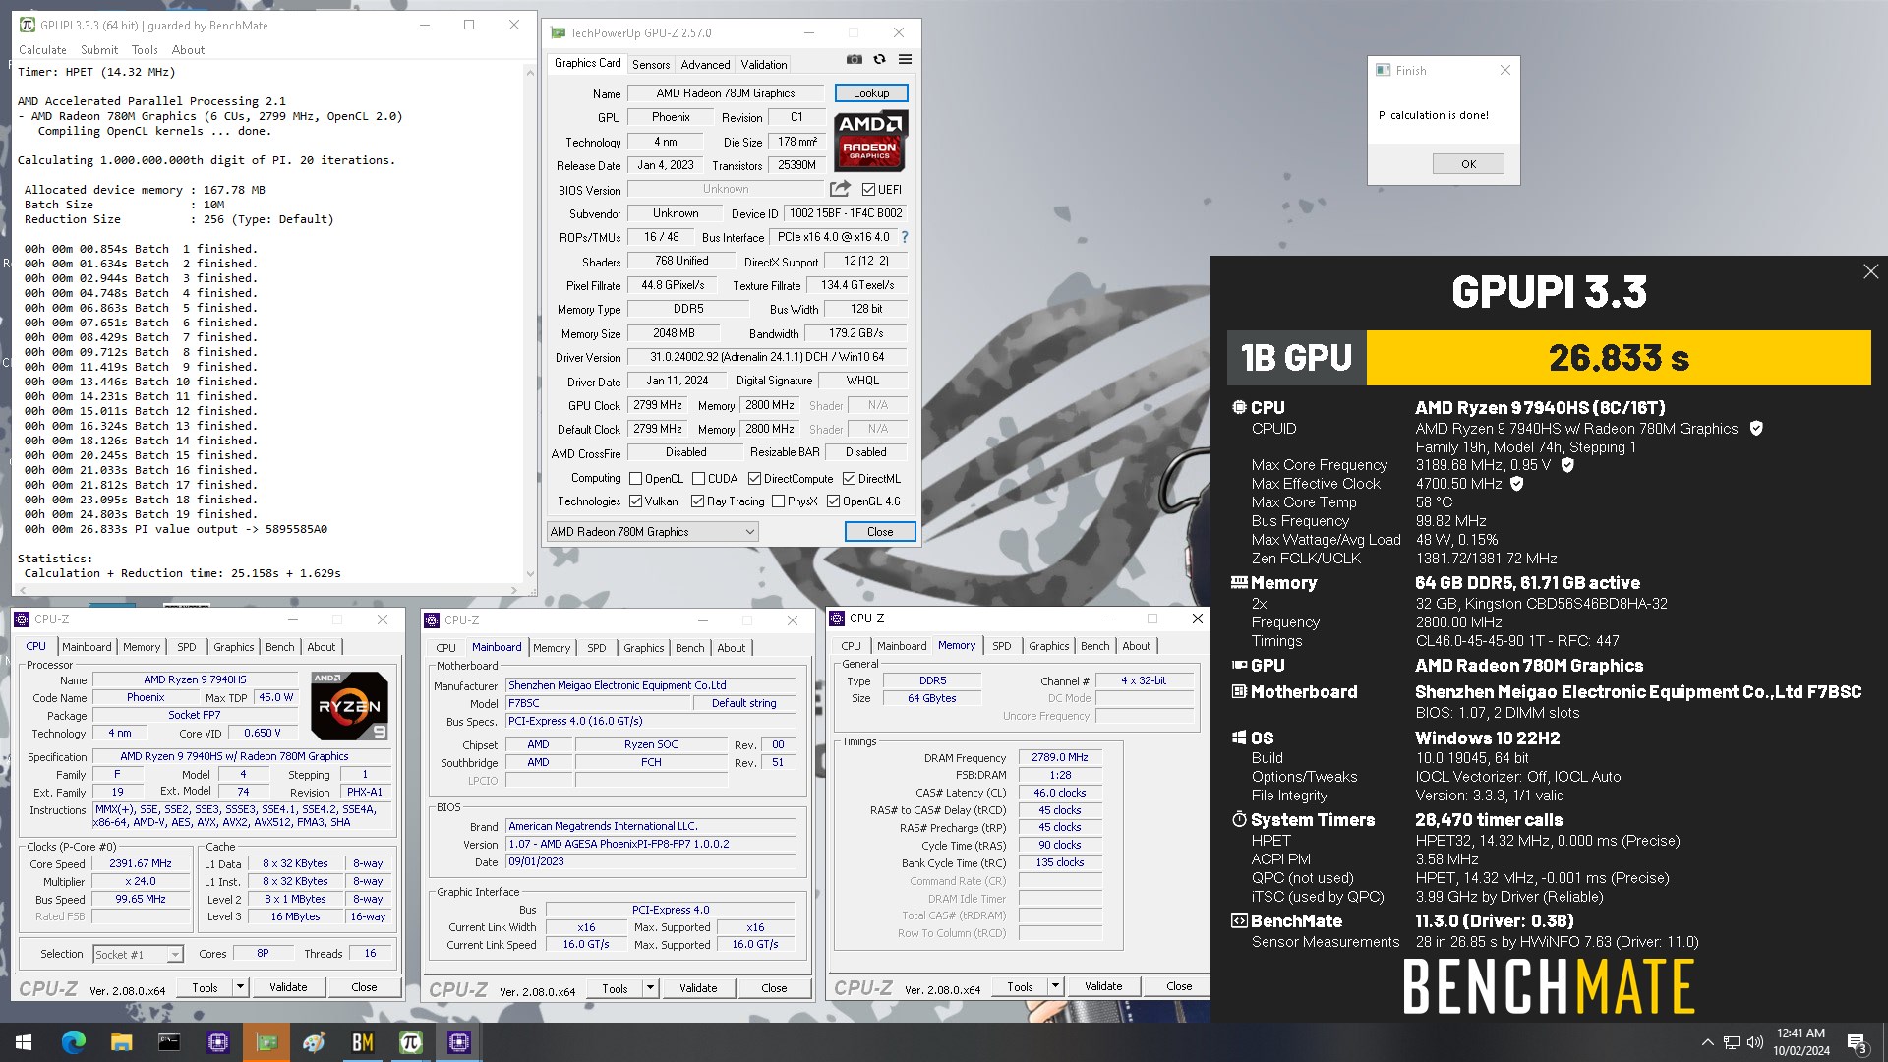The image size is (1888, 1062).
Task: Open Socket #1 selection dropdown
Action: click(138, 954)
